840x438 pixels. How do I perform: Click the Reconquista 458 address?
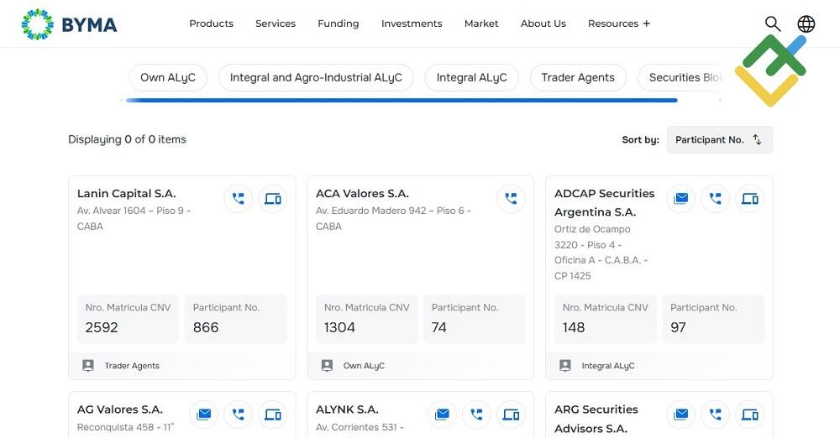pos(125,427)
